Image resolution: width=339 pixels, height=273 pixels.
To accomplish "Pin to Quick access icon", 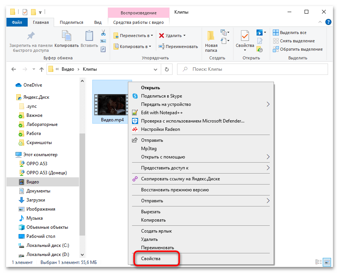I will pos(31,36).
